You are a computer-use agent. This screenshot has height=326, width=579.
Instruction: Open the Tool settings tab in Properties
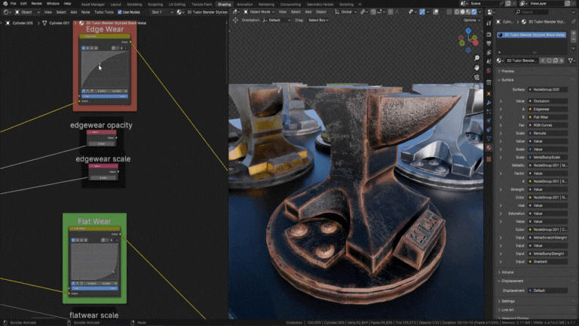pos(489,23)
